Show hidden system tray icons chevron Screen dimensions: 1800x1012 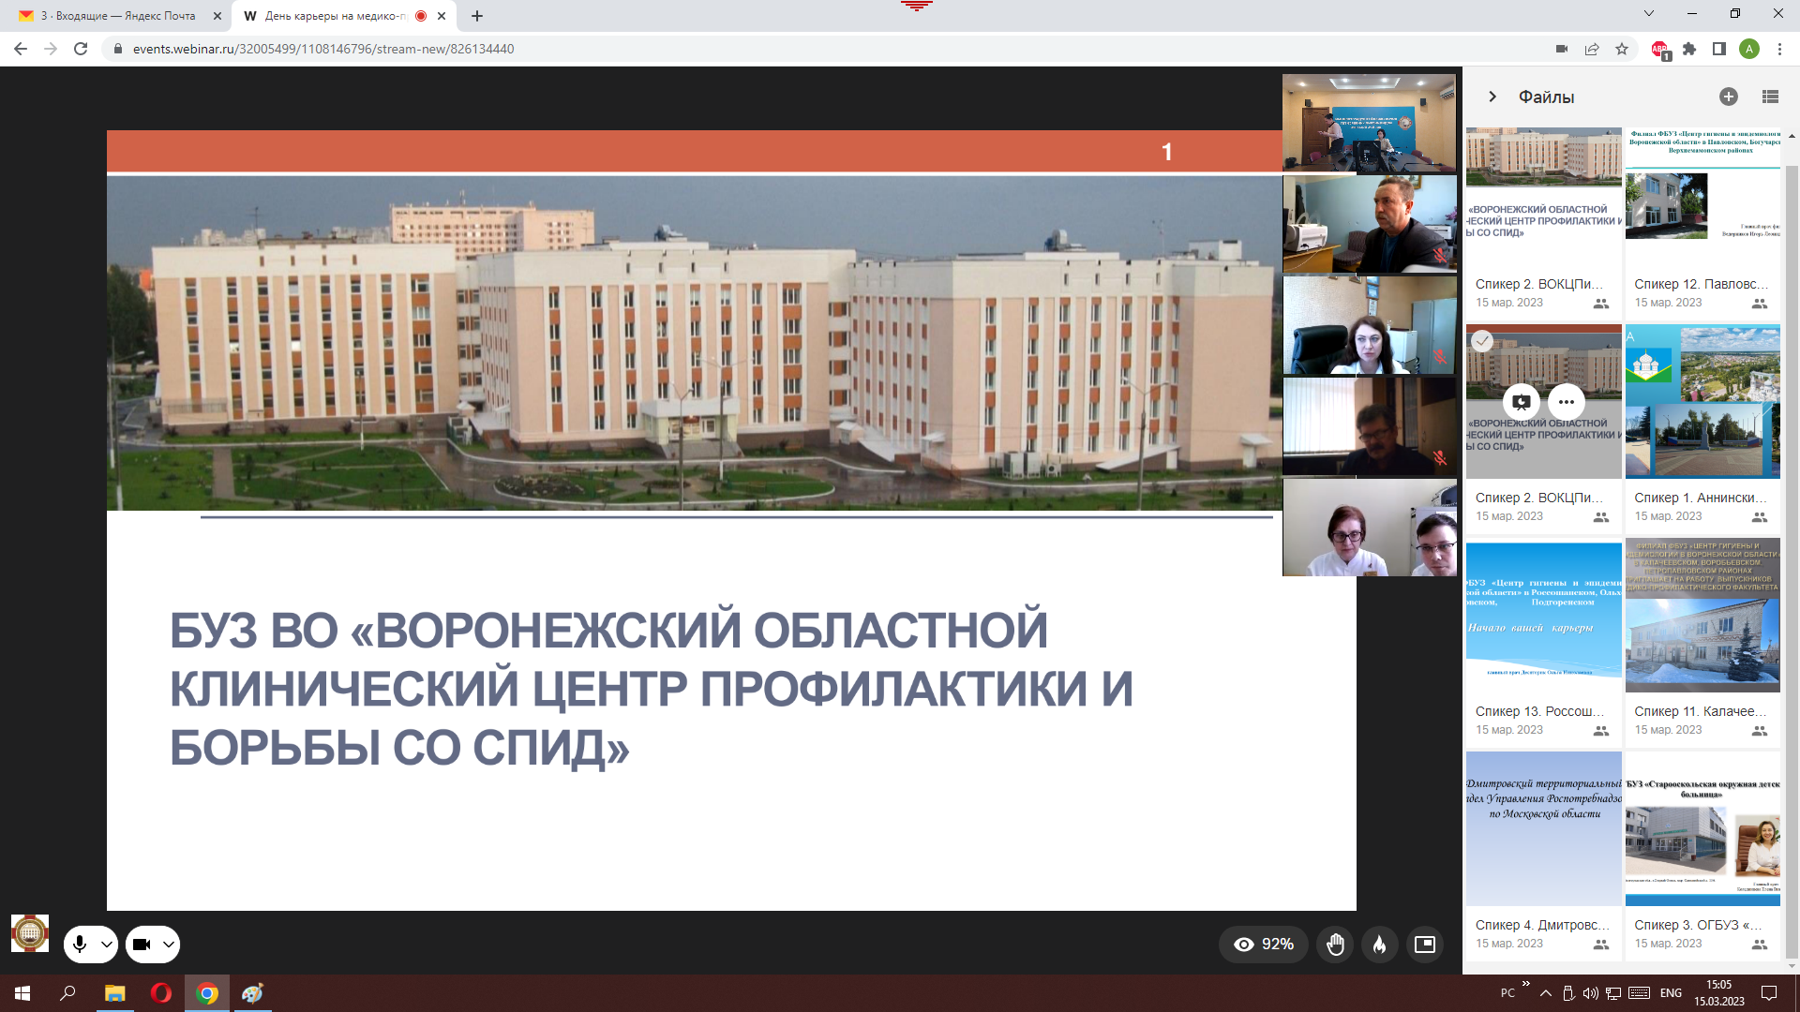pyautogui.click(x=1545, y=993)
